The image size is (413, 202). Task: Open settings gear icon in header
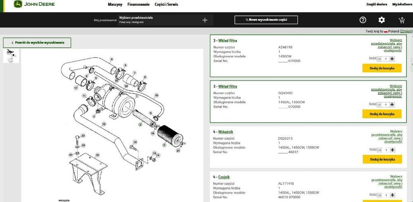[381, 20]
